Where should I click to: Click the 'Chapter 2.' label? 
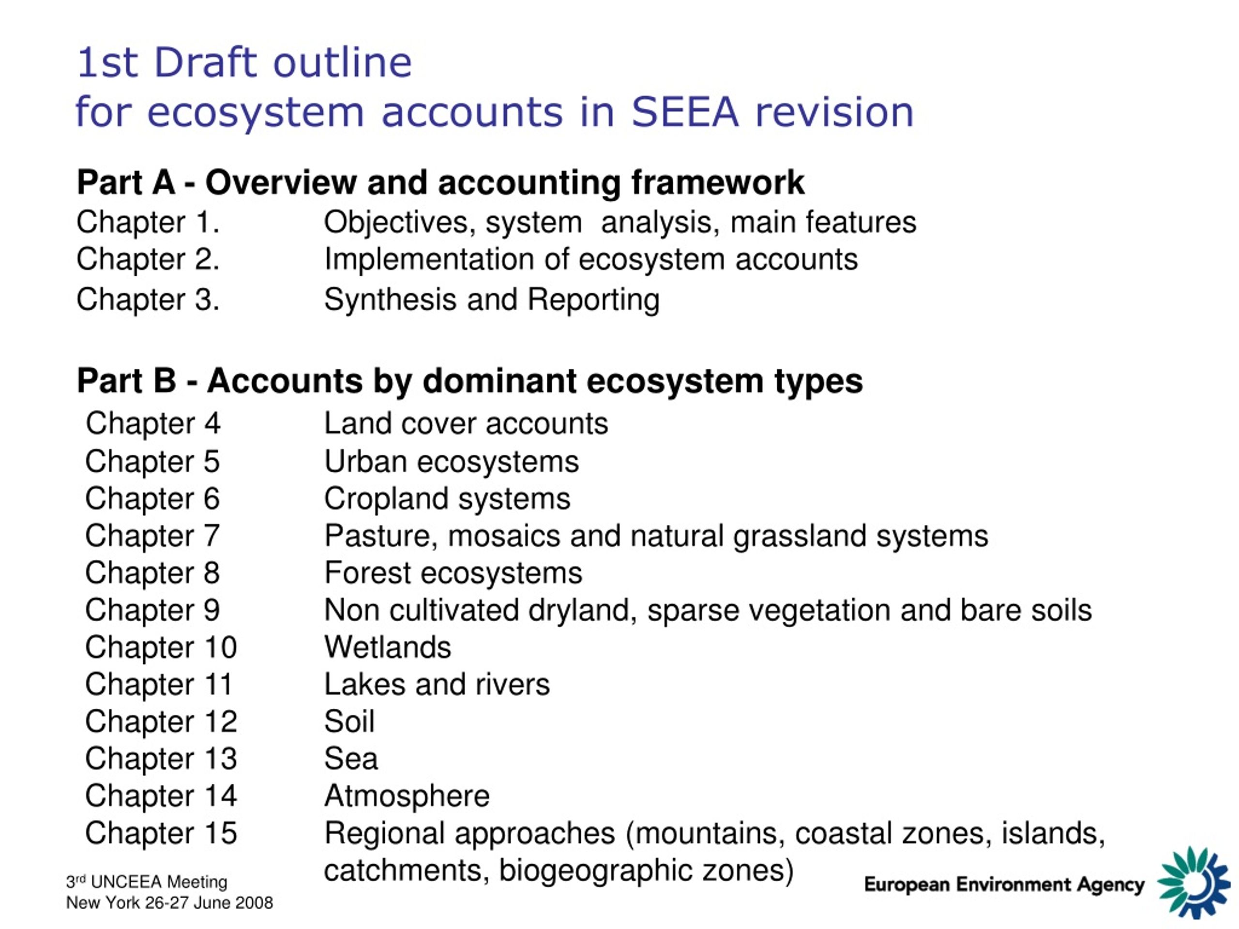coord(148,260)
